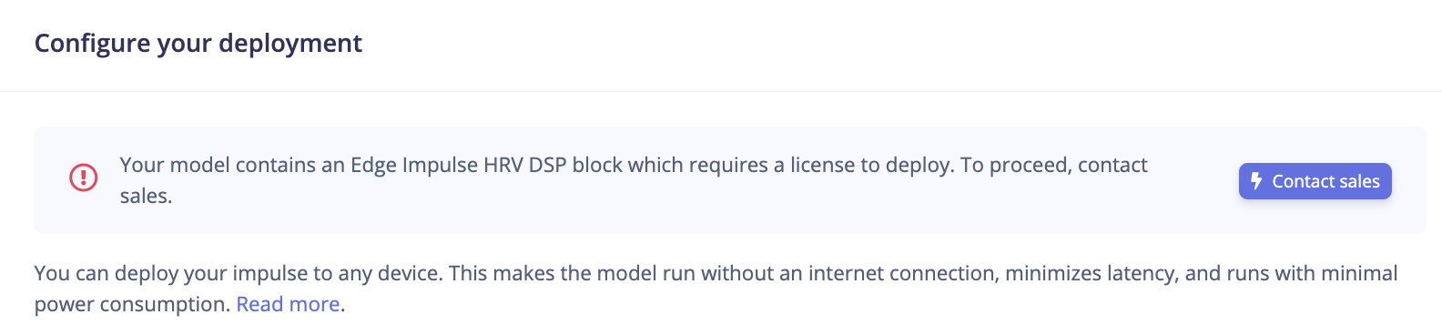Click the red exclamation warning icon
The image size is (1442, 335).
[84, 177]
